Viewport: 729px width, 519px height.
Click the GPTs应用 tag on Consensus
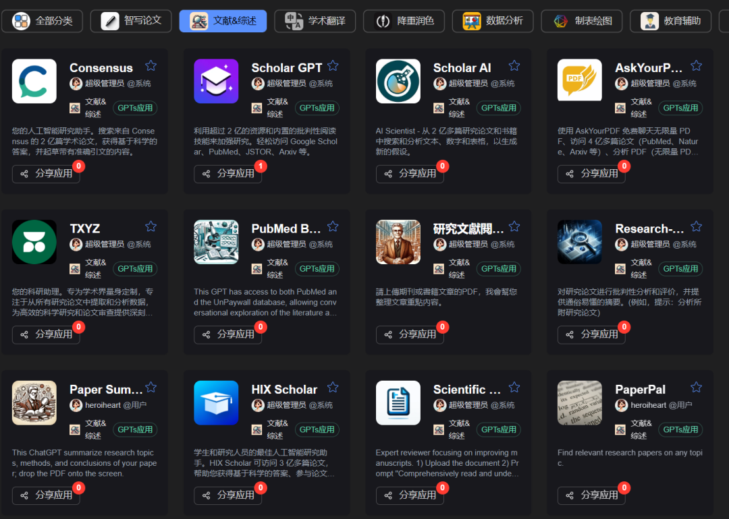(x=135, y=108)
